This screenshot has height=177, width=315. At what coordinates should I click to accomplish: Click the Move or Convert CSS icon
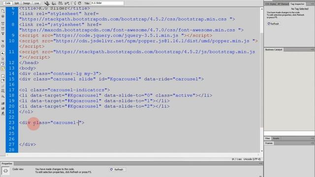pos(3,96)
